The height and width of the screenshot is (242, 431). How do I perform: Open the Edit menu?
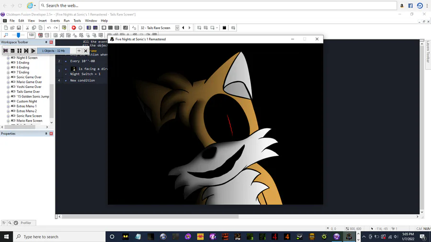[21, 21]
